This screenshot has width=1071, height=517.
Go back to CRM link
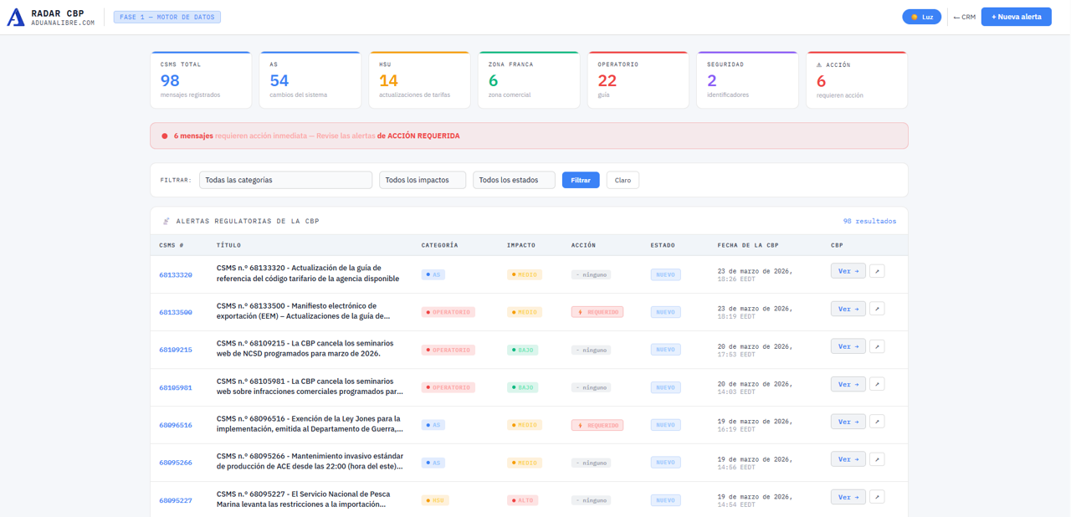coord(964,17)
